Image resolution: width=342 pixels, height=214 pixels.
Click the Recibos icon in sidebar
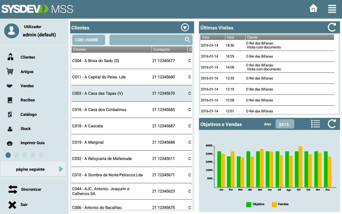(10, 100)
